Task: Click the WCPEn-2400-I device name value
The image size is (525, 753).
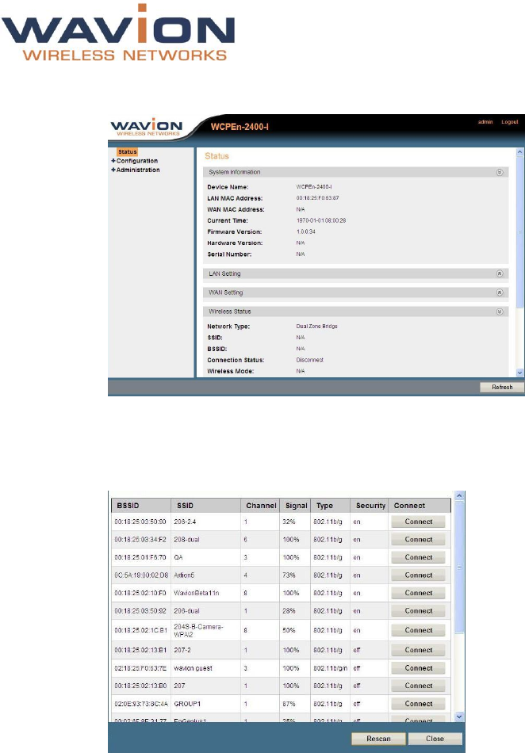Action: point(314,187)
